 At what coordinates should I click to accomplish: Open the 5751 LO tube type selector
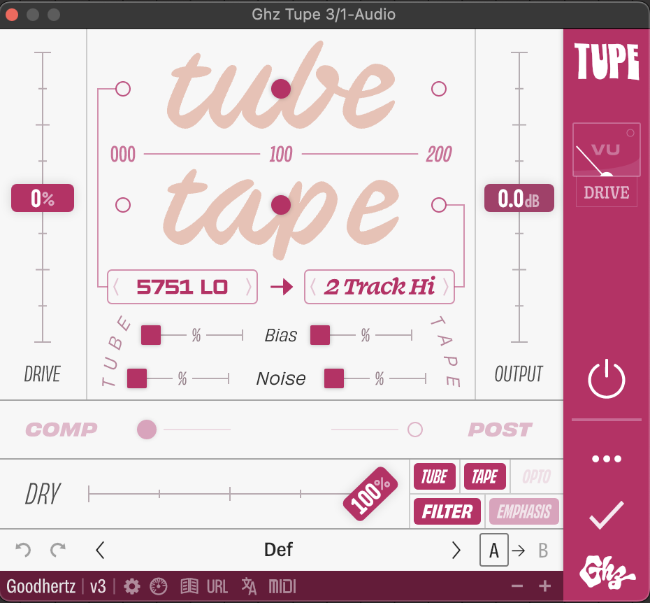182,287
